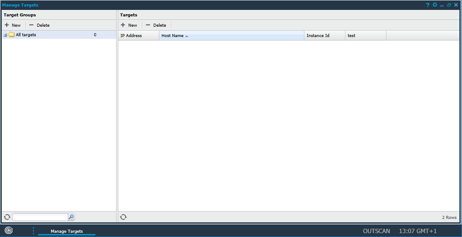Switch to the Manage Targets taskbar tab

tap(66, 231)
